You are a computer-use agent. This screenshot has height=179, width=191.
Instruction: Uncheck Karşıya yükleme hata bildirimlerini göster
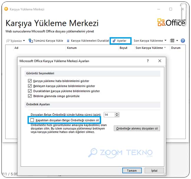pyautogui.click(x=30, y=81)
